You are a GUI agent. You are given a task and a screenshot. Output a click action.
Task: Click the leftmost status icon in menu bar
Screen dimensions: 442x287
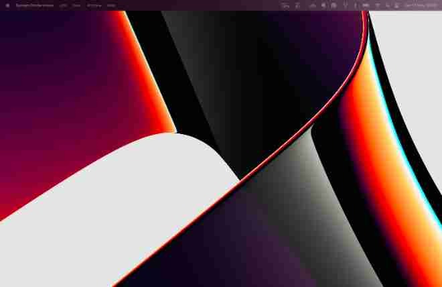[x=286, y=5]
